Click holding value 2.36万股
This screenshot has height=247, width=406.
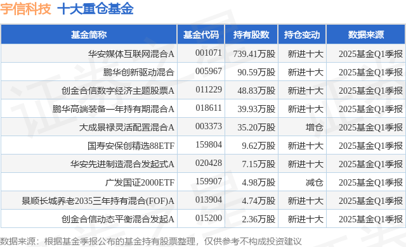click(258, 219)
